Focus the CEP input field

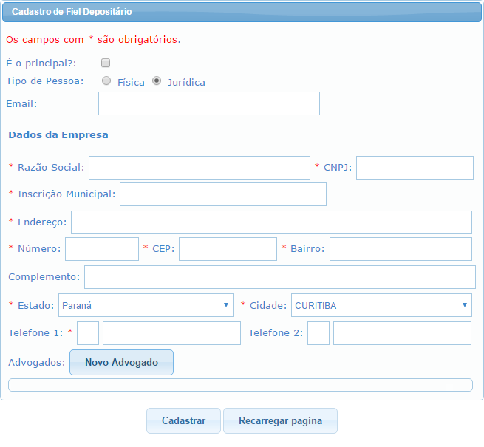click(x=228, y=249)
